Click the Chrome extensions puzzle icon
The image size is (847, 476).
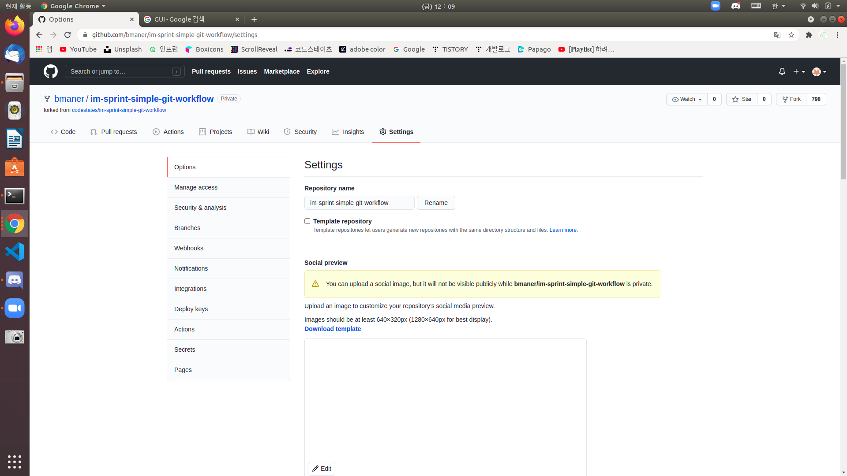809,35
